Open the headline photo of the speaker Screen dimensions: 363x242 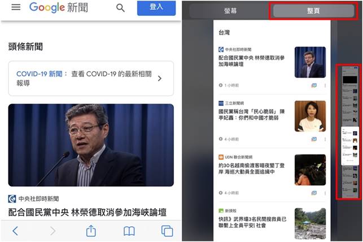tap(91, 145)
